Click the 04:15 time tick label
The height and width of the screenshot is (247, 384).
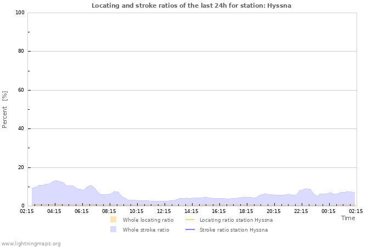(54, 211)
